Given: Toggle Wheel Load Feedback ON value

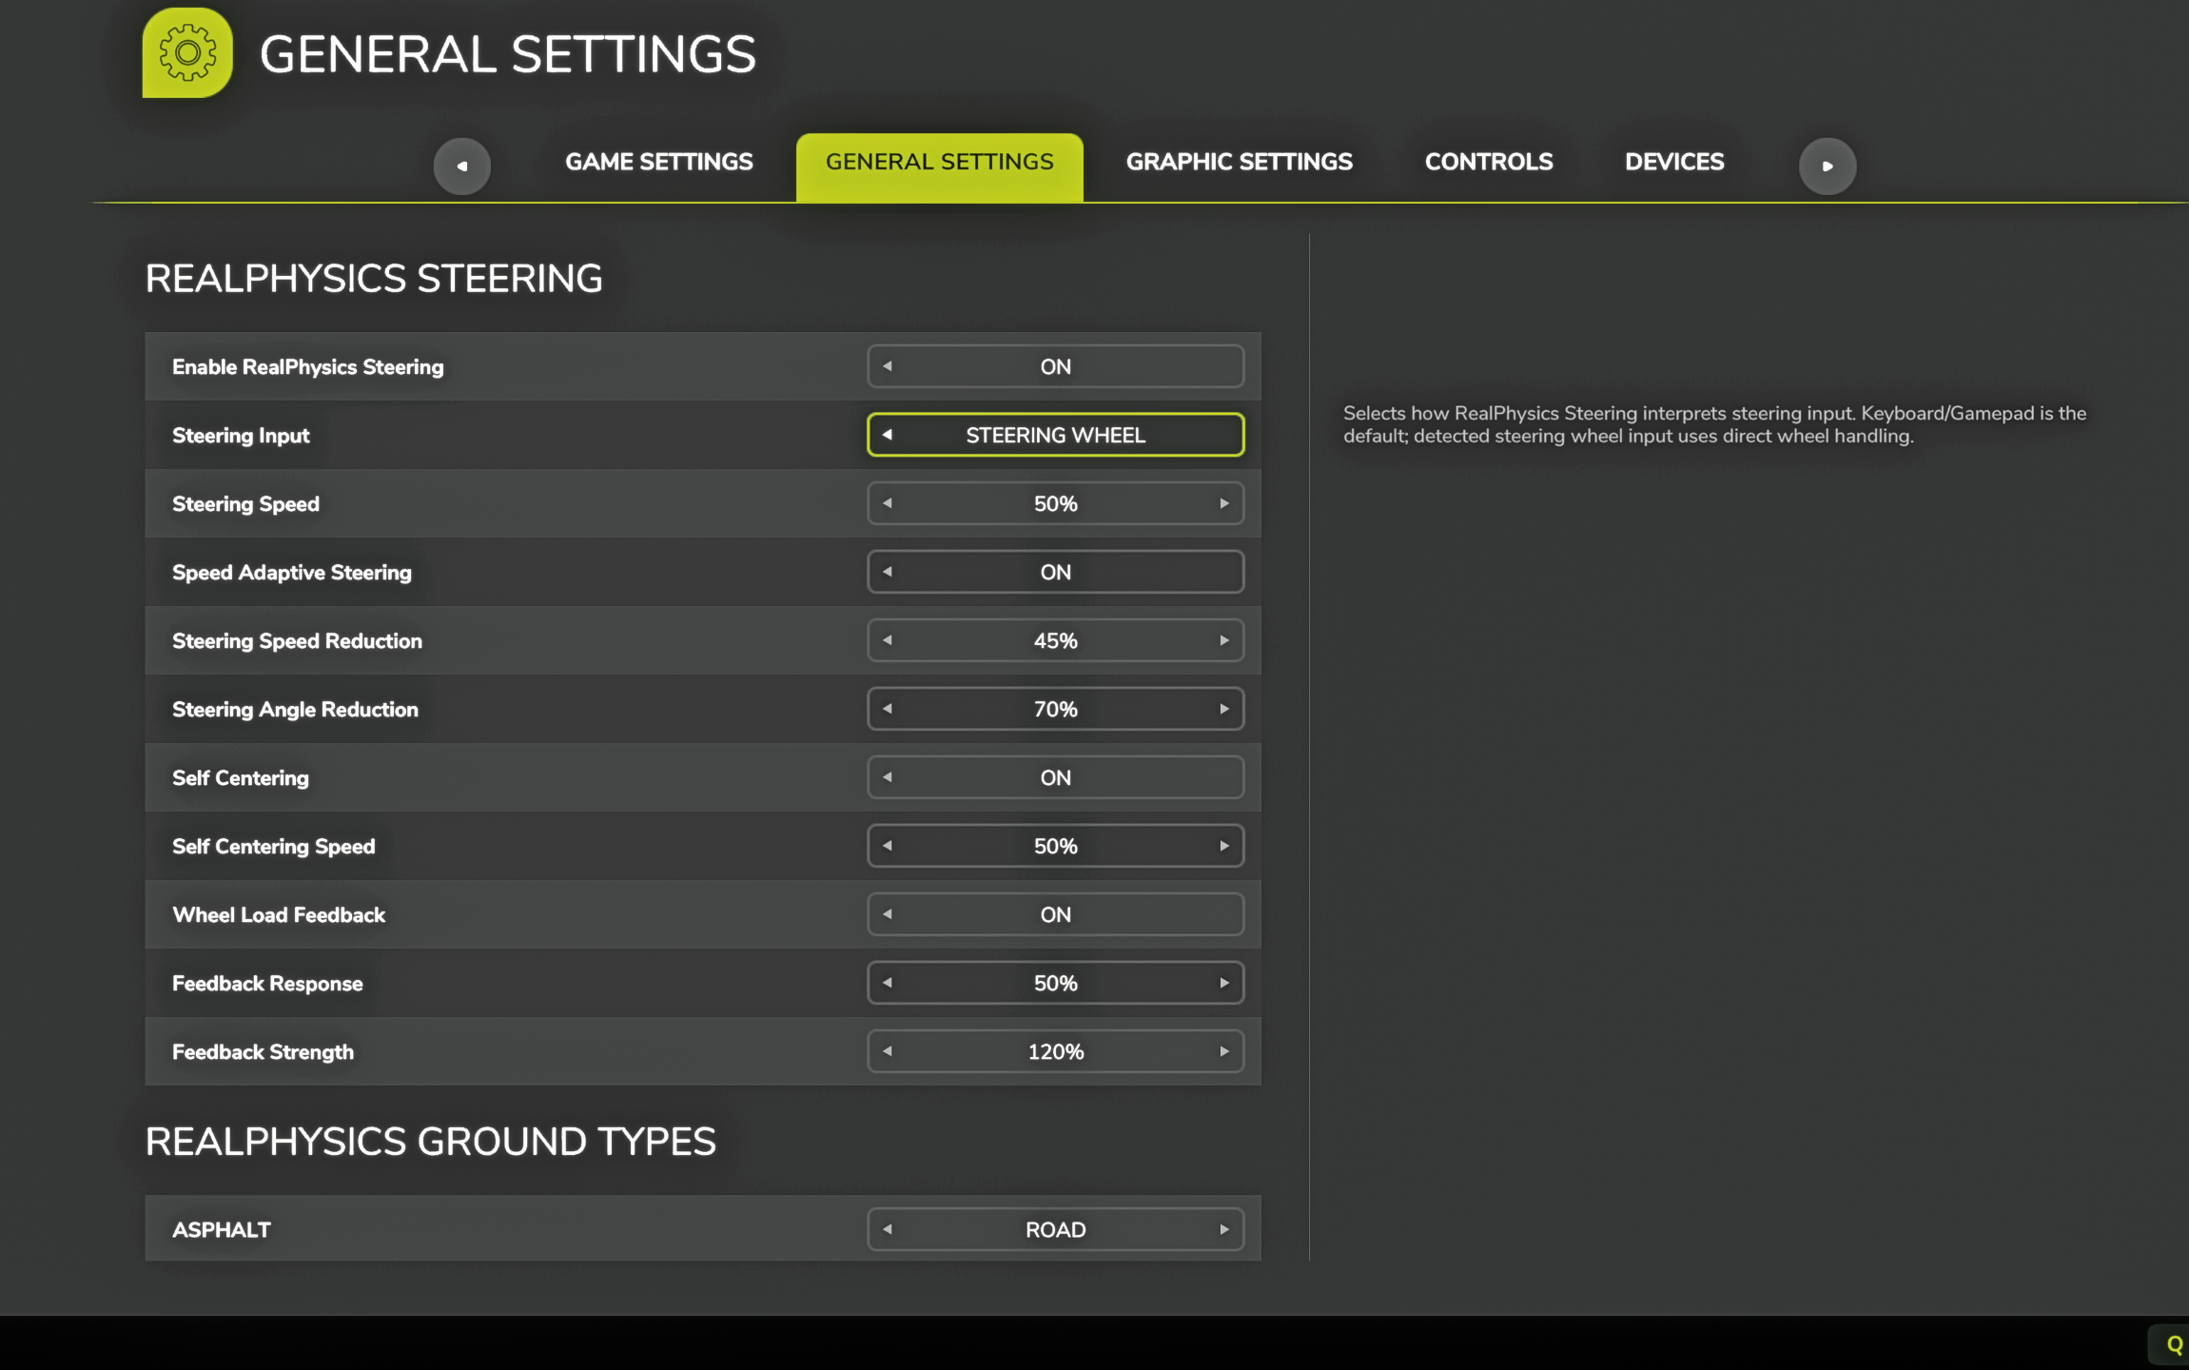Looking at the screenshot, I should tap(1056, 914).
